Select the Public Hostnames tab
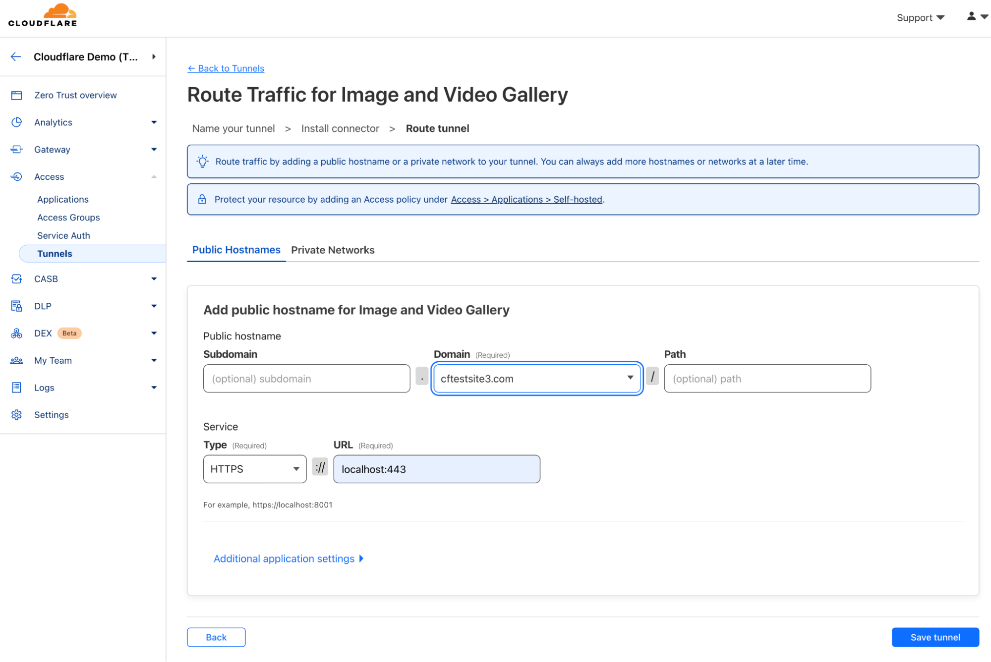 [x=236, y=250]
